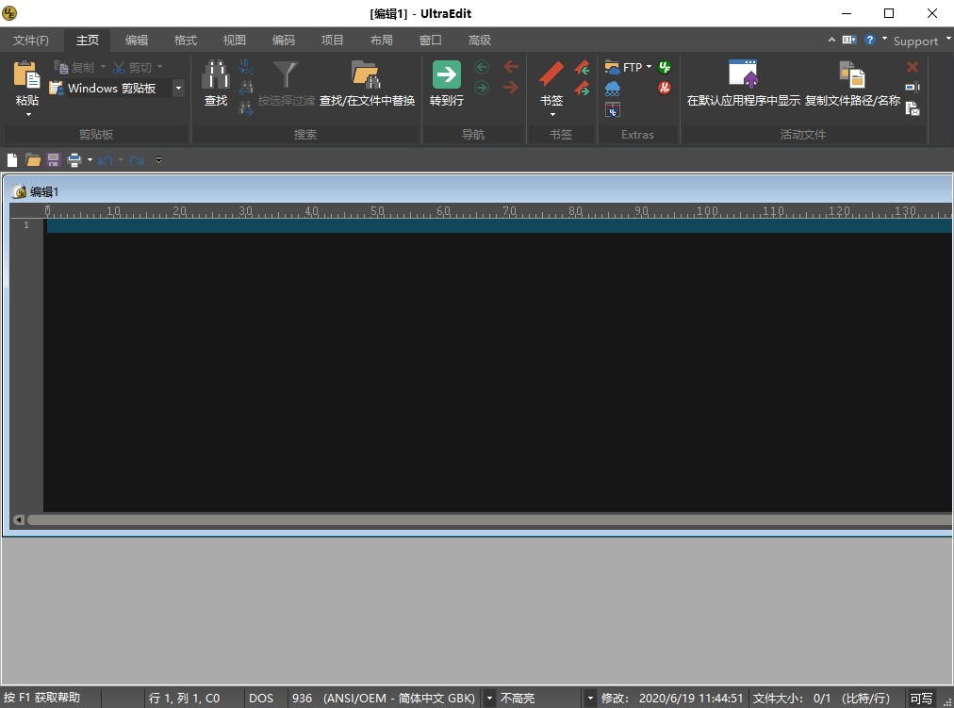Click the red X delete active file icon
The width and height of the screenshot is (954, 708).
click(x=912, y=67)
